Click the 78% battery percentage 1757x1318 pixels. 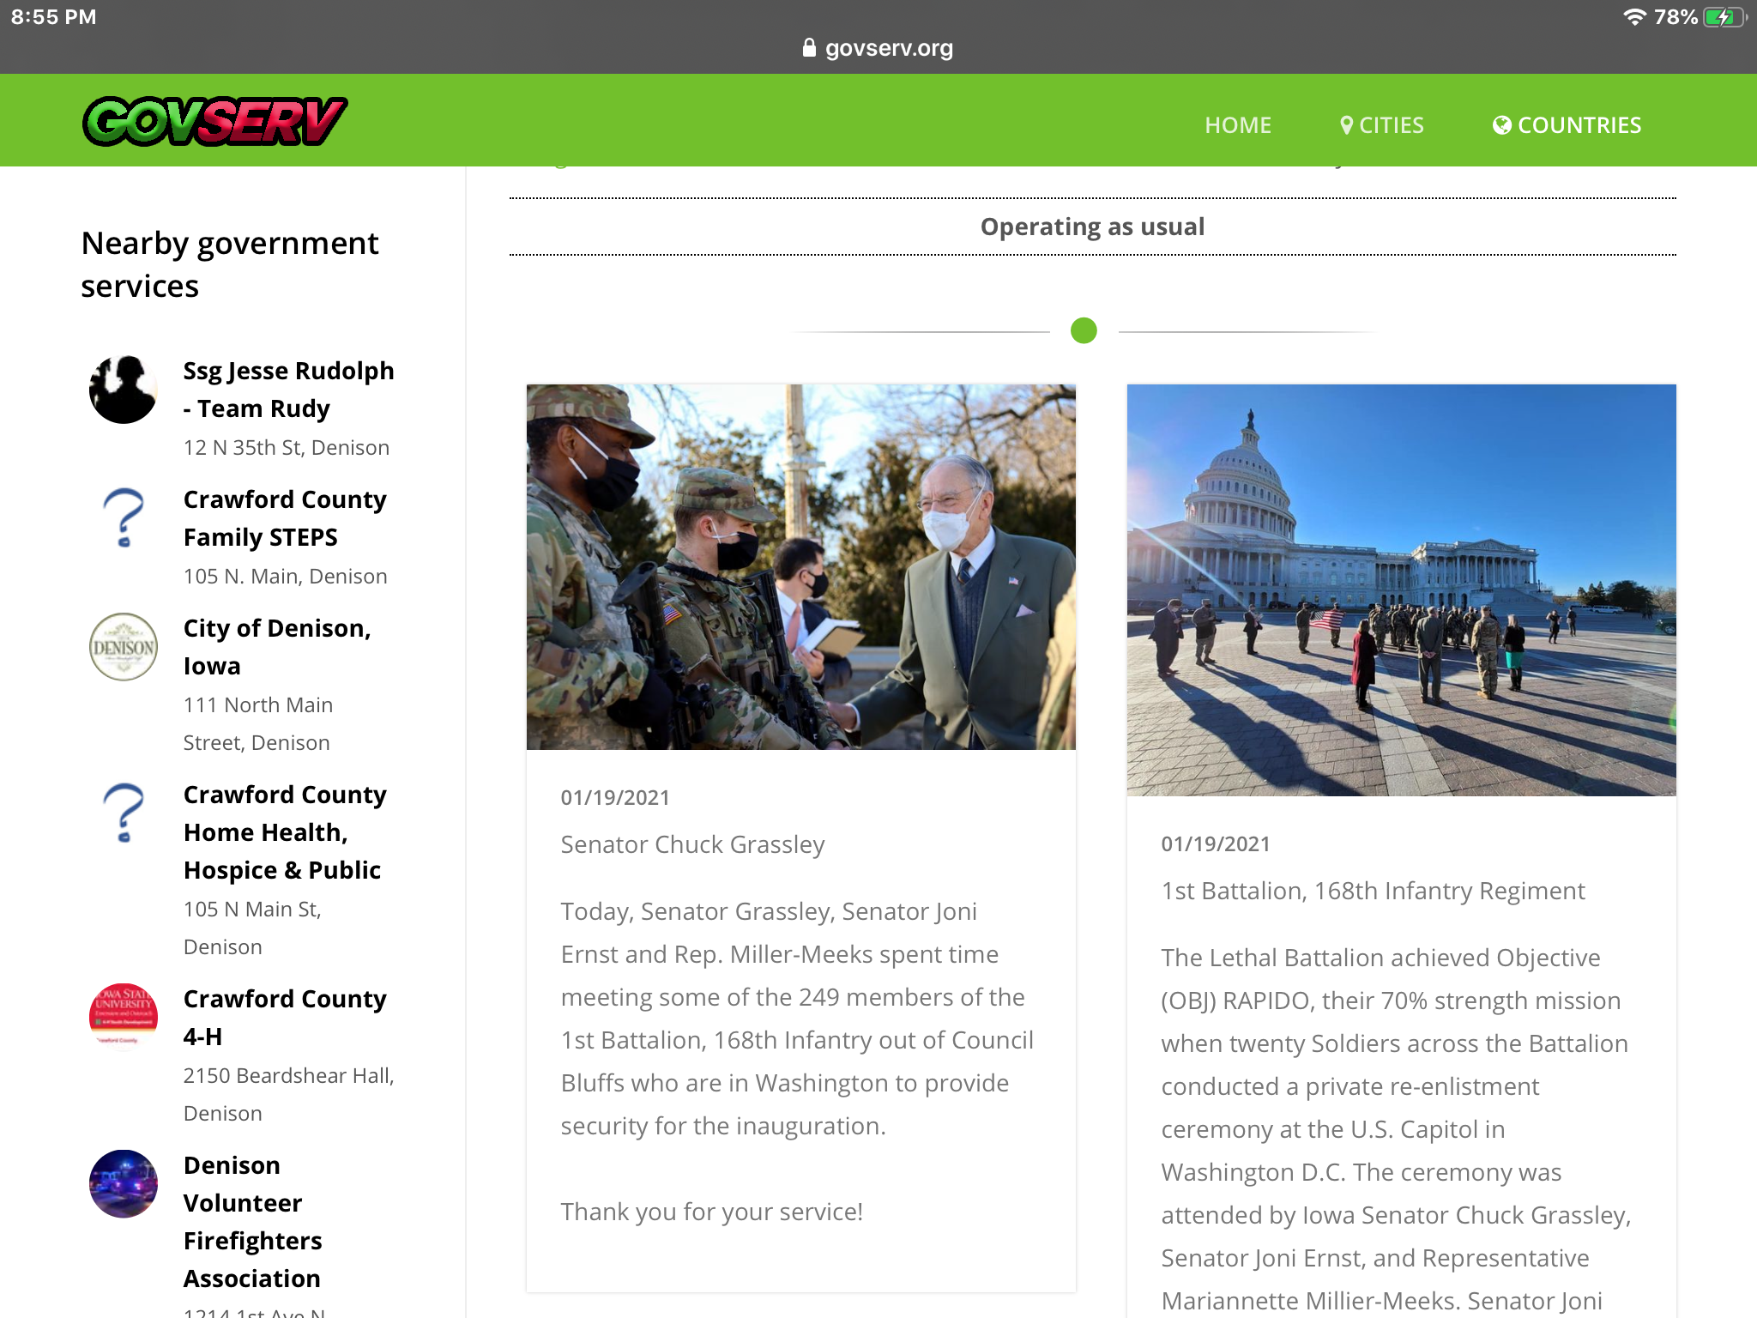pos(1676,17)
